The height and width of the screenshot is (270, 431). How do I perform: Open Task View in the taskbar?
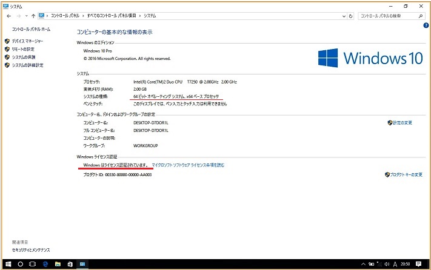tap(33, 264)
